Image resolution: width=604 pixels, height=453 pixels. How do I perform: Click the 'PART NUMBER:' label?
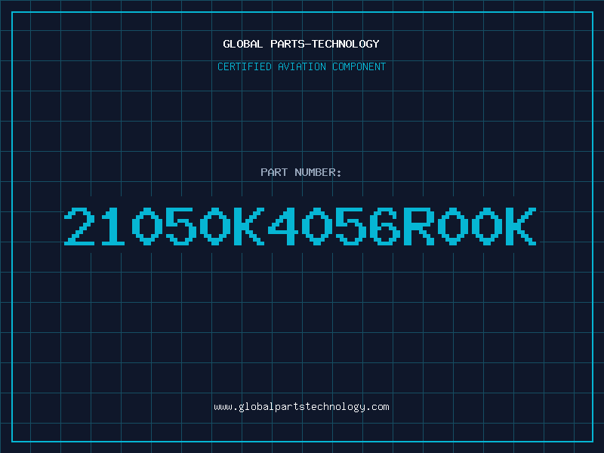pyautogui.click(x=301, y=172)
